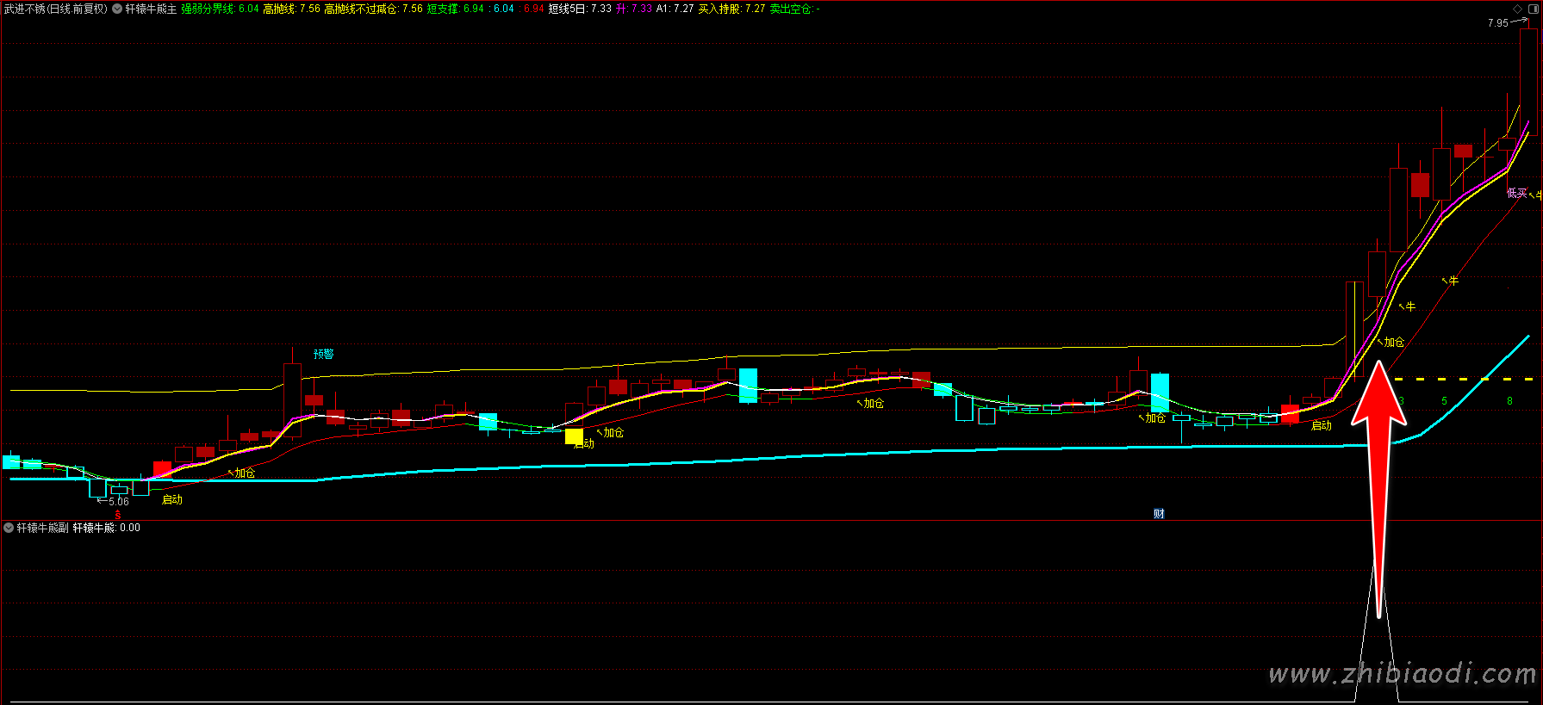Click the 强弱分界线 indicator value label
This screenshot has width=1543, height=705.
208,9
